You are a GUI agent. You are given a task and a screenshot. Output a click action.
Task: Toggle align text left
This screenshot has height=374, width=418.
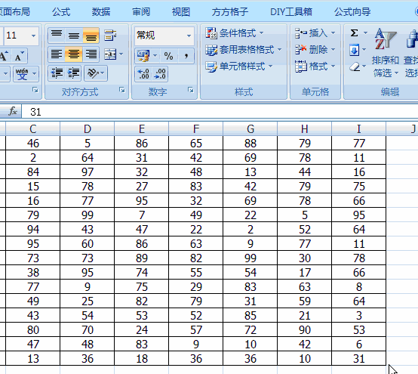tap(57, 54)
